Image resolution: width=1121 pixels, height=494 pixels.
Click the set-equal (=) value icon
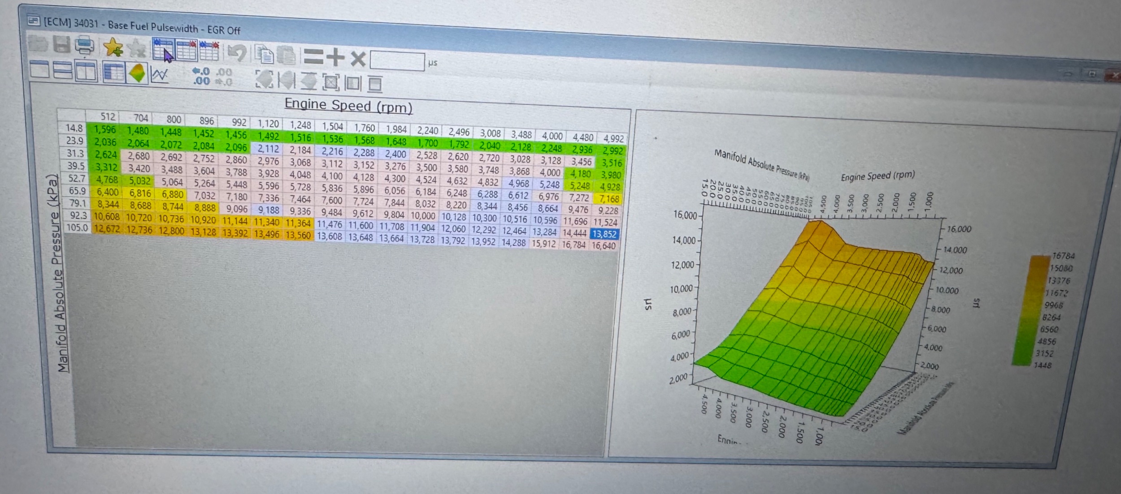[x=313, y=57]
